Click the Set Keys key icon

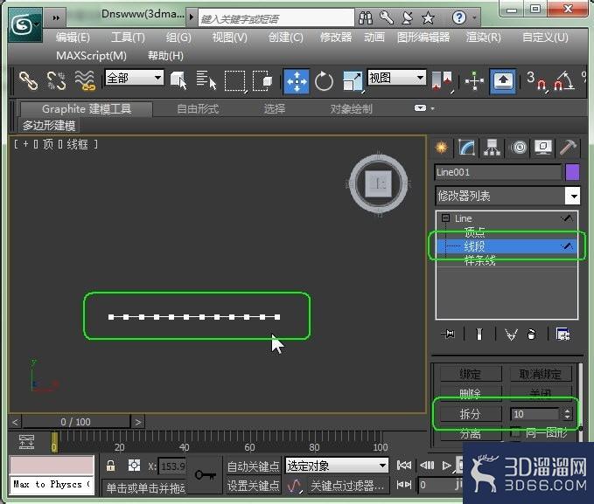[205, 475]
